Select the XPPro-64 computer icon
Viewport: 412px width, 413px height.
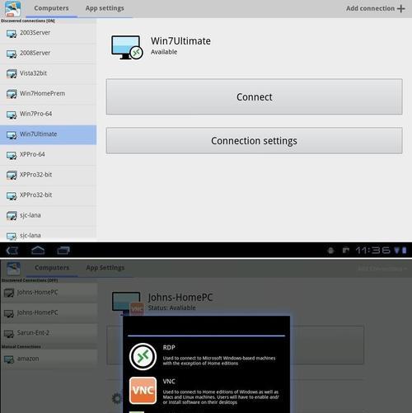(12, 155)
